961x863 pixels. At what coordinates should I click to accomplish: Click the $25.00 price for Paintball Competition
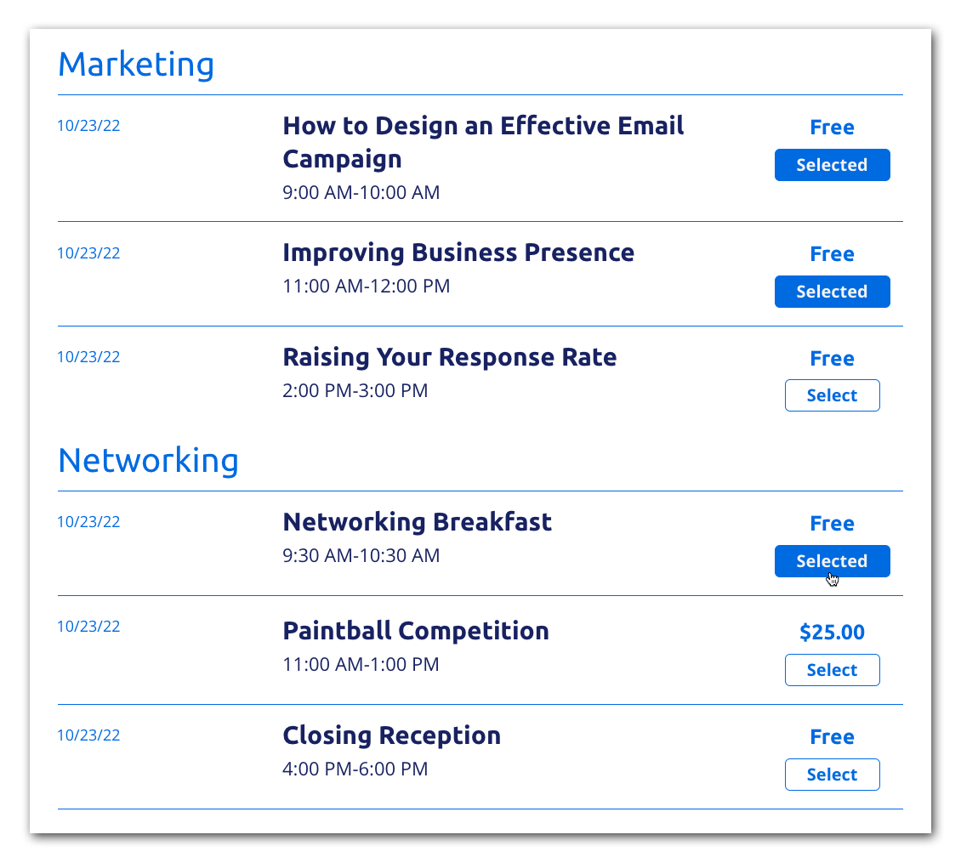(832, 632)
